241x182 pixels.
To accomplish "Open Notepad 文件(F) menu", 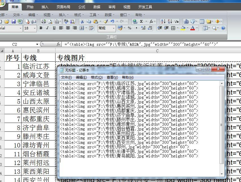I will pyautogui.click(x=66, y=77).
